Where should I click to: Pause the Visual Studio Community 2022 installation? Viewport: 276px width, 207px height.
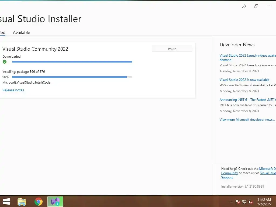point(172,49)
